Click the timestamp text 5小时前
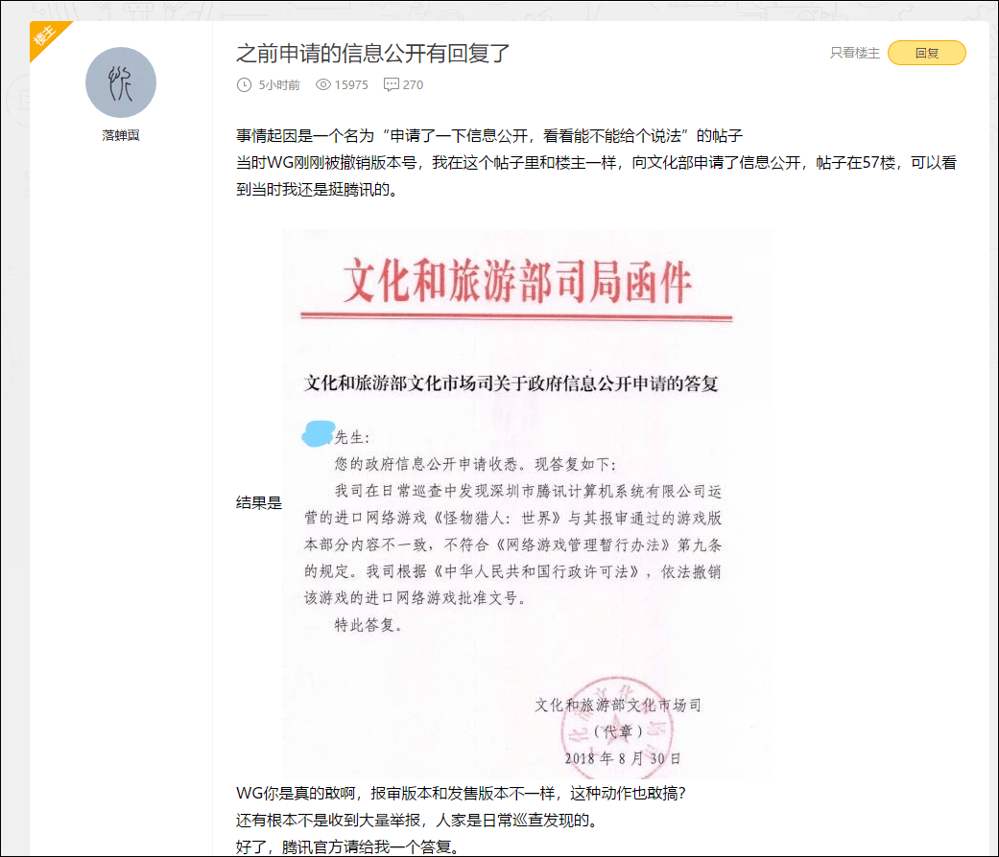The height and width of the screenshot is (857, 999). (279, 84)
